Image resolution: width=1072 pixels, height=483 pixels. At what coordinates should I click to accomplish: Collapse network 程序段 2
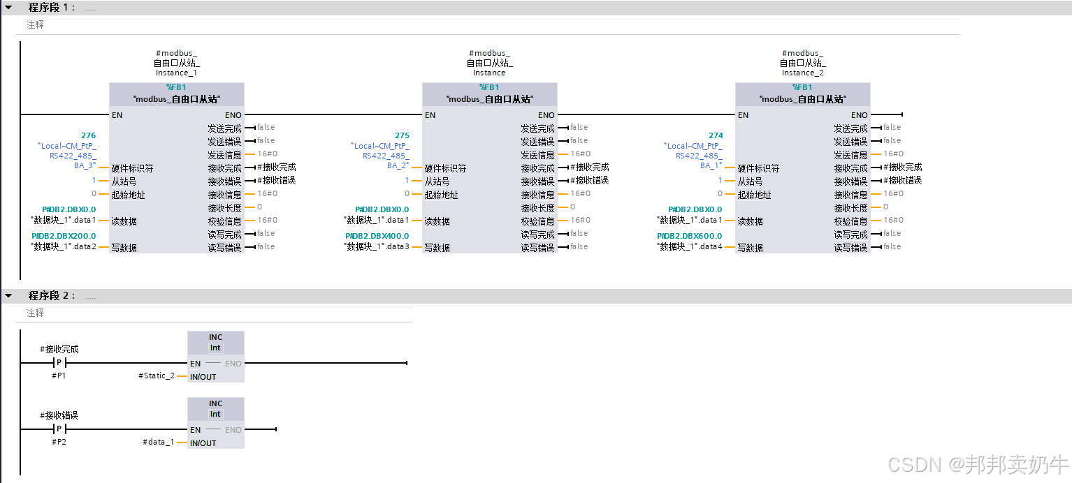click(x=8, y=295)
